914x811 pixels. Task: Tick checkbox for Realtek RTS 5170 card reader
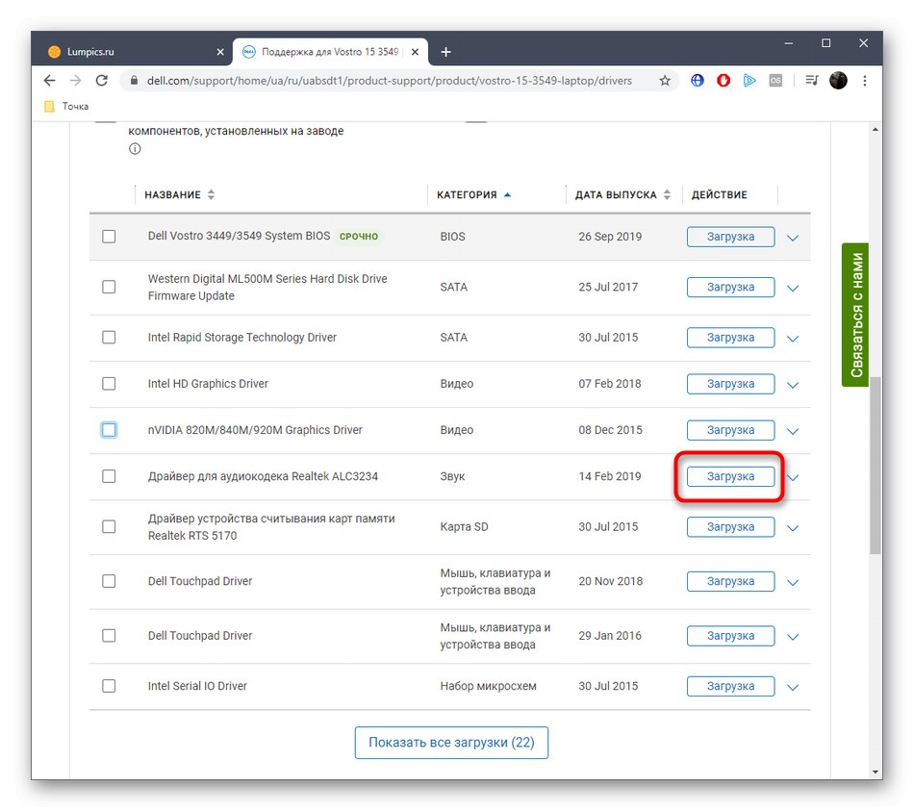click(109, 526)
